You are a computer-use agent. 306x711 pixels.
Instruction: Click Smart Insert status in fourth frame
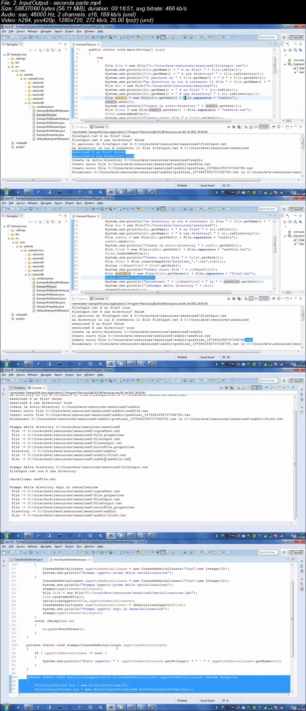207,701
